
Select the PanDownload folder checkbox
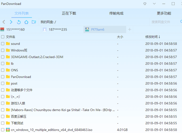point(3,77)
